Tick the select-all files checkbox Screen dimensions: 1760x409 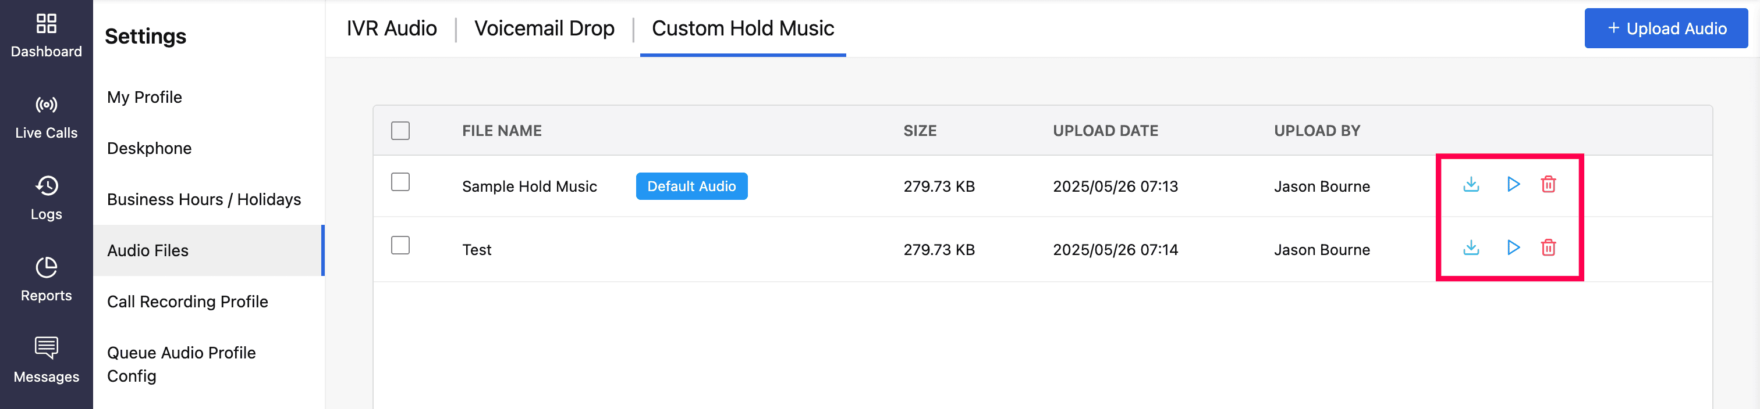[x=400, y=131]
